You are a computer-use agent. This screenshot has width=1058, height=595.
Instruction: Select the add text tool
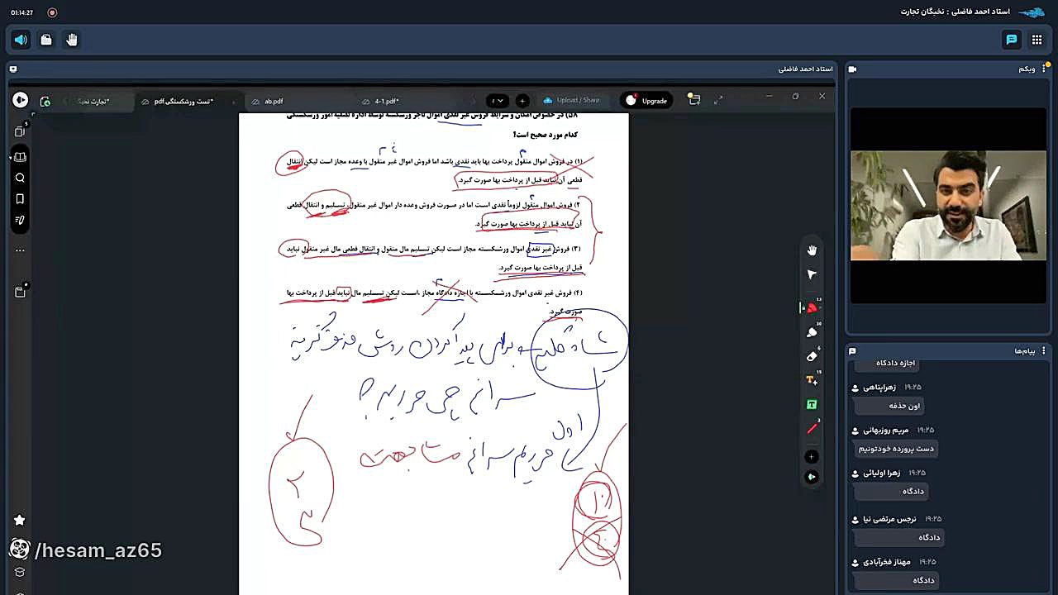[x=812, y=380]
